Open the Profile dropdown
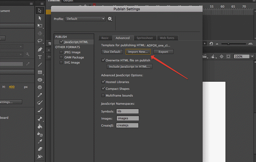 [86, 19]
